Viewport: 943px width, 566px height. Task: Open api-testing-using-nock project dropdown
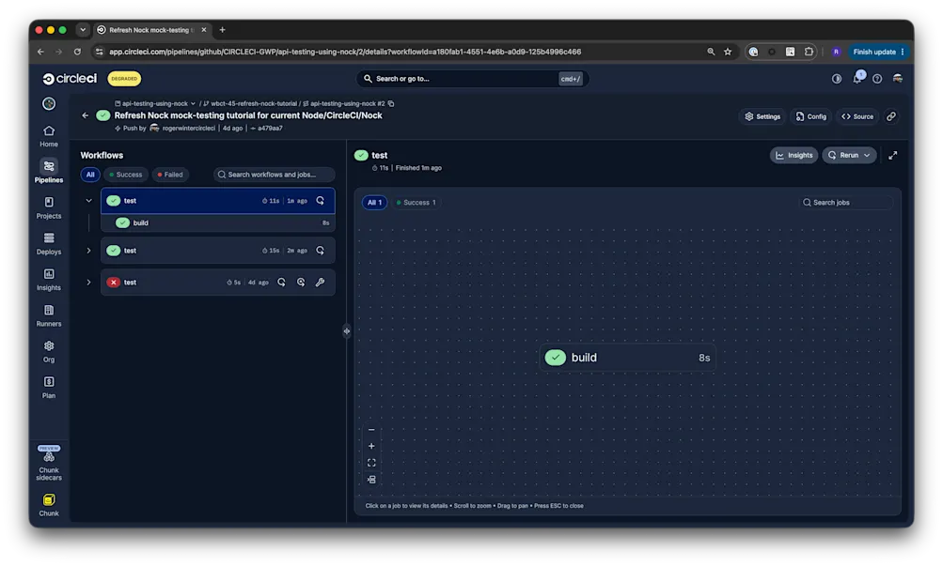[155, 103]
